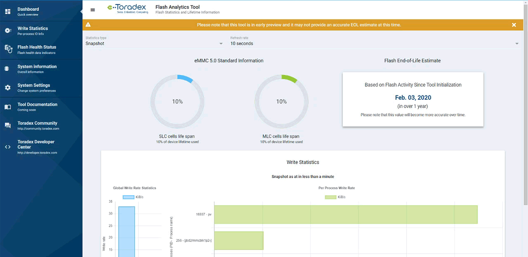Click the Toradex Community chat icon
The width and height of the screenshot is (528, 257).
click(x=8, y=126)
